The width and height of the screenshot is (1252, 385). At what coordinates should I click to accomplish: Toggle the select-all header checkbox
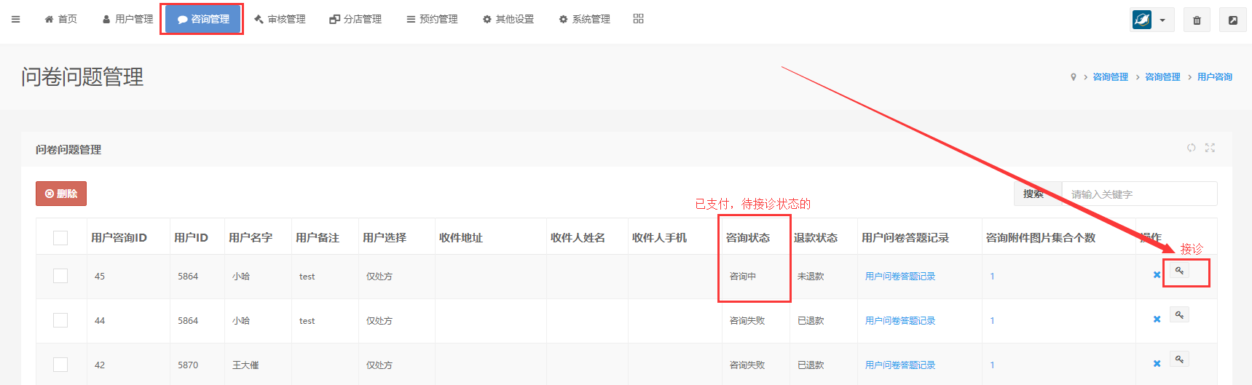60,238
